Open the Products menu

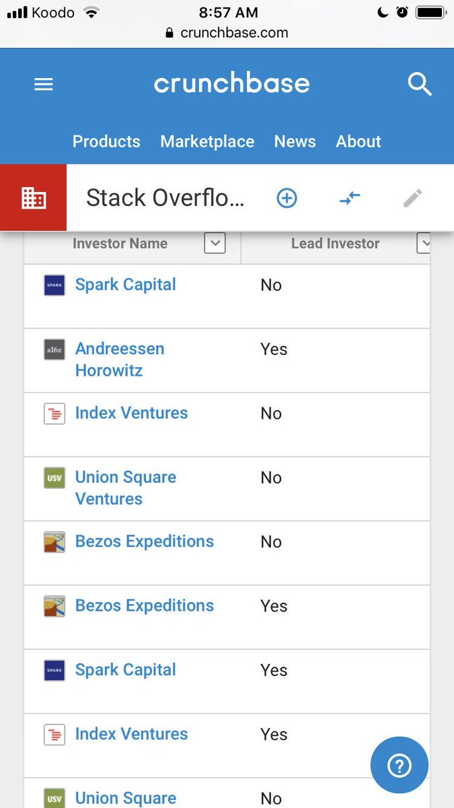106,141
